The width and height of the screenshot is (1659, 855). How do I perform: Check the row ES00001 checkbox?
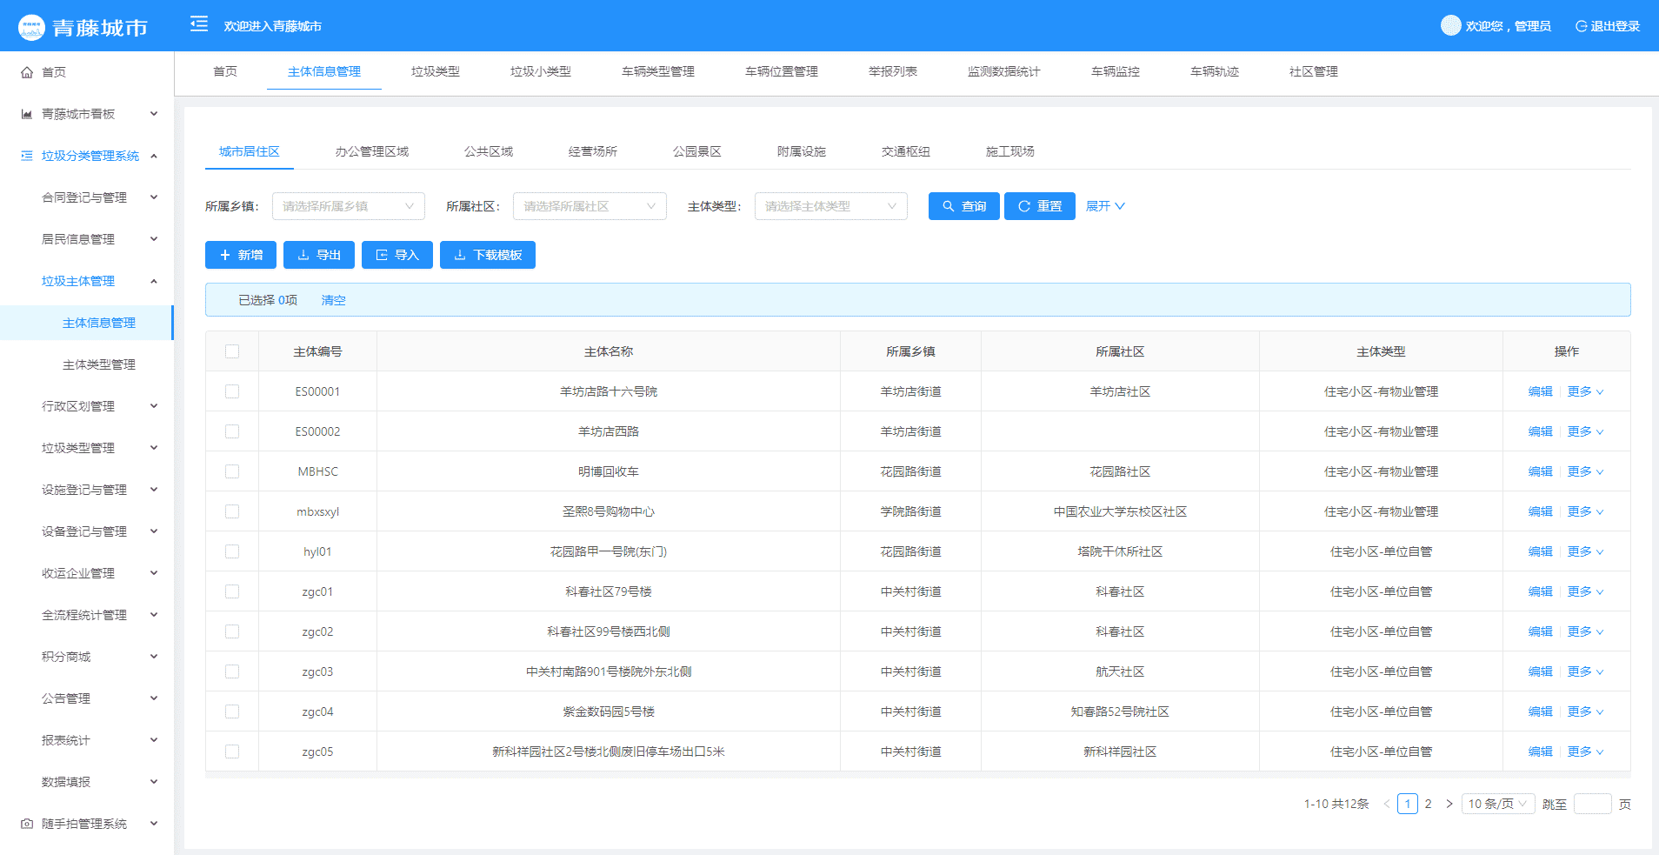(232, 391)
